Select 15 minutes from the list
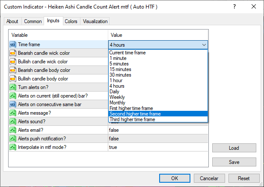264x187 pixels. (x=120, y=69)
